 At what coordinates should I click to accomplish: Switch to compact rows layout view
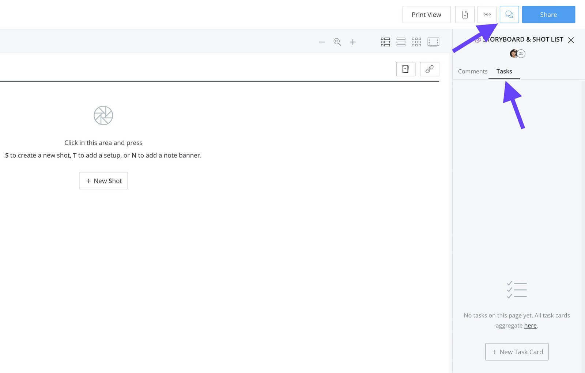coord(401,42)
